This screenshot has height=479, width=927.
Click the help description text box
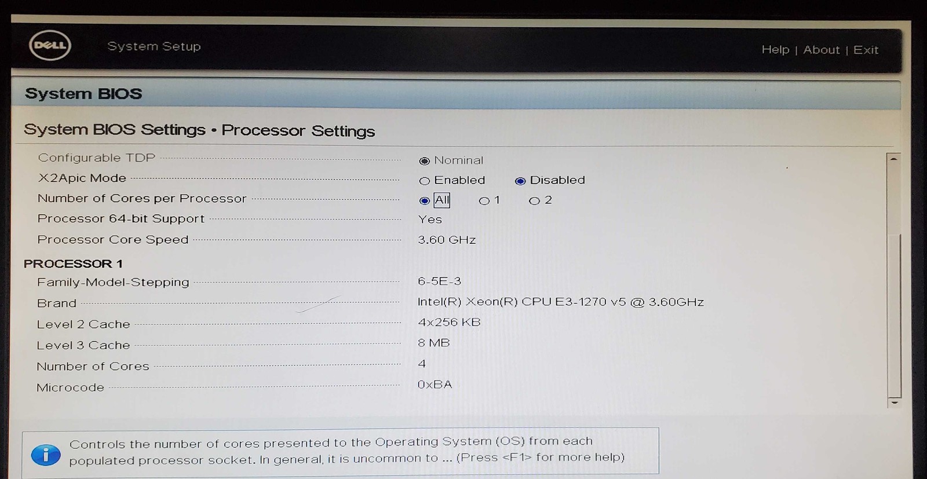click(x=340, y=451)
